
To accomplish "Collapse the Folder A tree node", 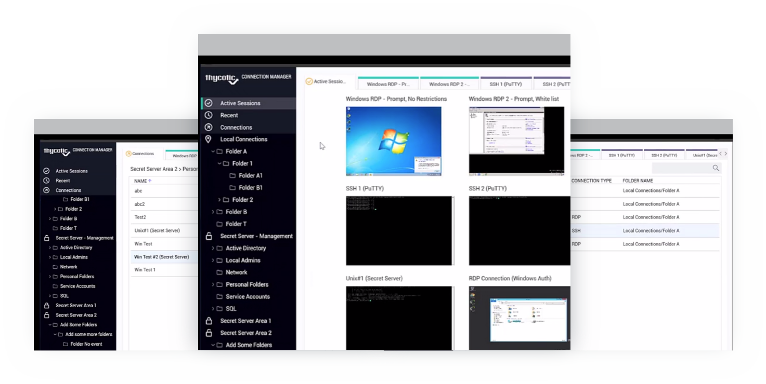I will coord(213,152).
